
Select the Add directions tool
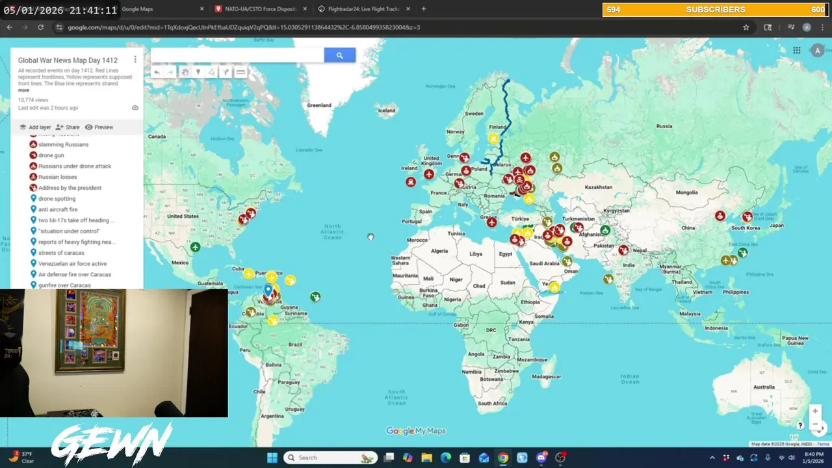[226, 72]
